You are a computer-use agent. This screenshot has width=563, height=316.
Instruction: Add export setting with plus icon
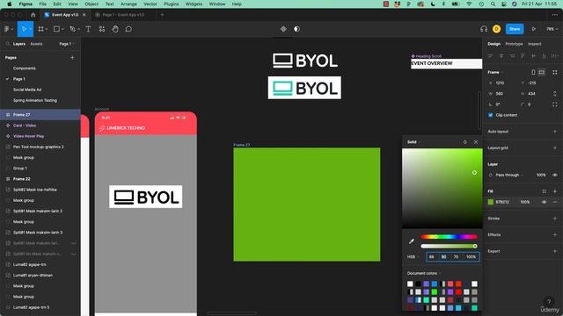(555, 251)
